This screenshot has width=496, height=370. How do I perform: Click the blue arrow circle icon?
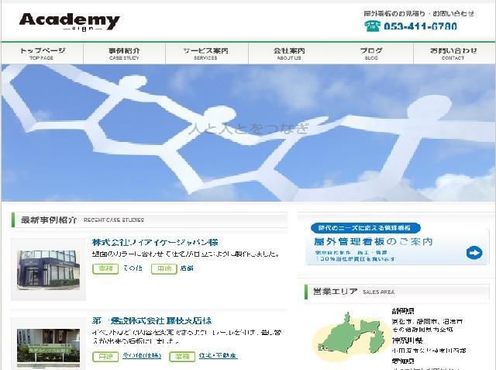click(x=474, y=253)
